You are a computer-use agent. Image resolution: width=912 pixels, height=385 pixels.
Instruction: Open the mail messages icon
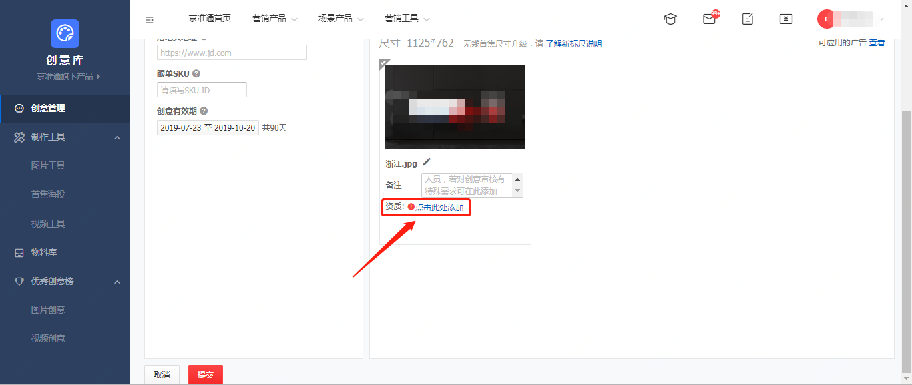709,19
